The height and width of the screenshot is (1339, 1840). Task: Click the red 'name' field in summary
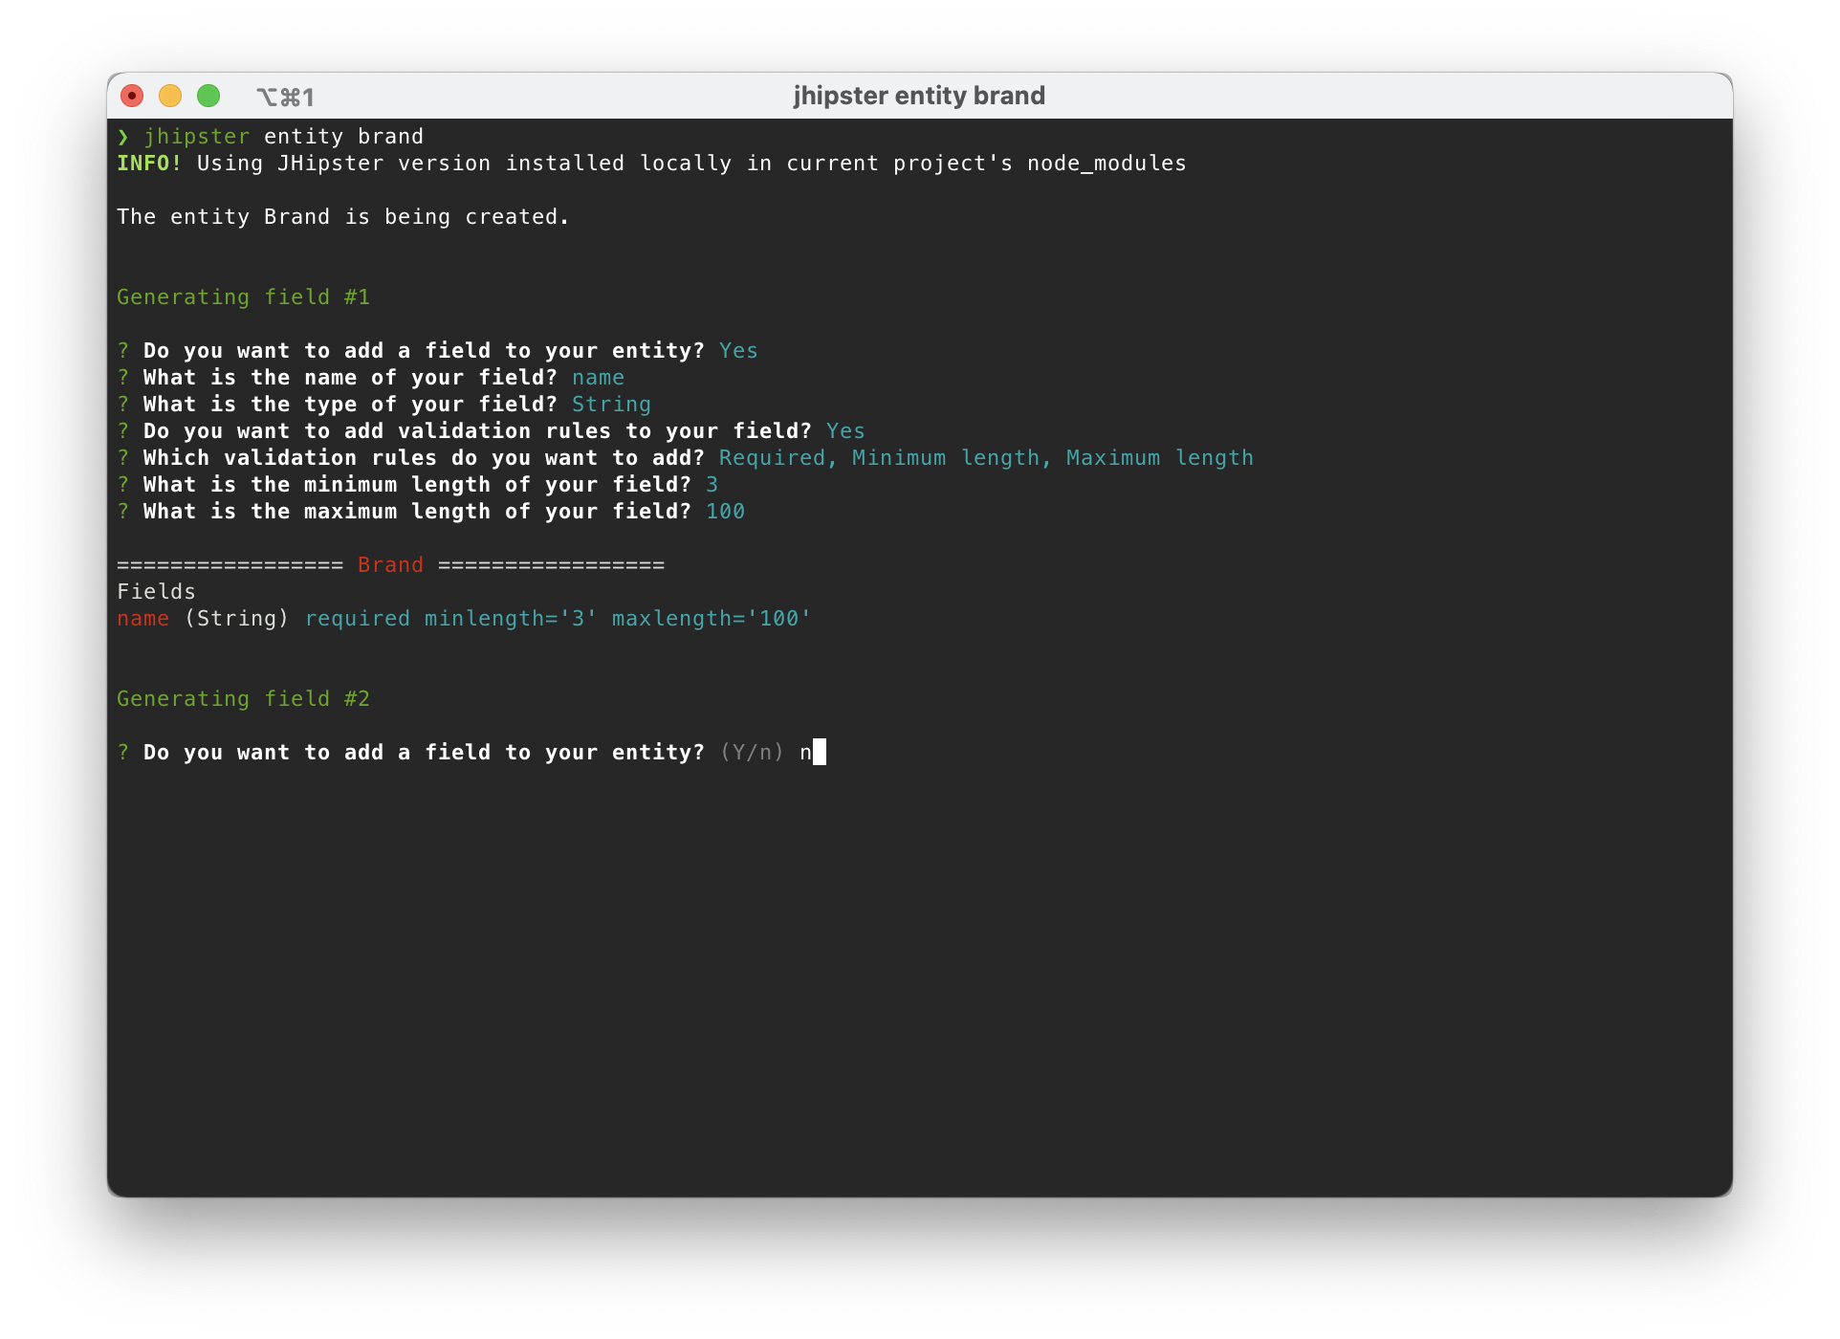coord(142,619)
